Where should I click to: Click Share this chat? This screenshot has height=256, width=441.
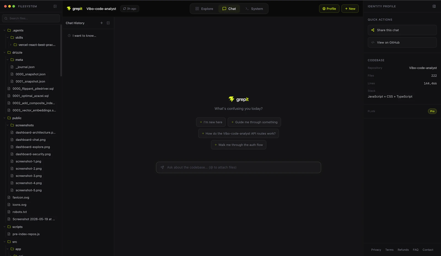402,30
